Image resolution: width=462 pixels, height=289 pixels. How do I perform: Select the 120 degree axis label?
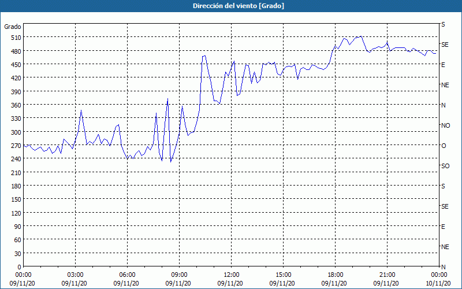(x=17, y=213)
